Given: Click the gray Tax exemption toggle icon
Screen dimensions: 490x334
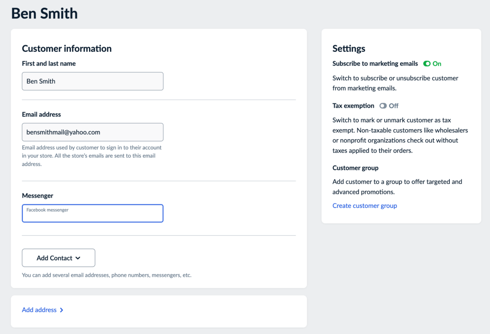Looking at the screenshot, I should pos(383,106).
